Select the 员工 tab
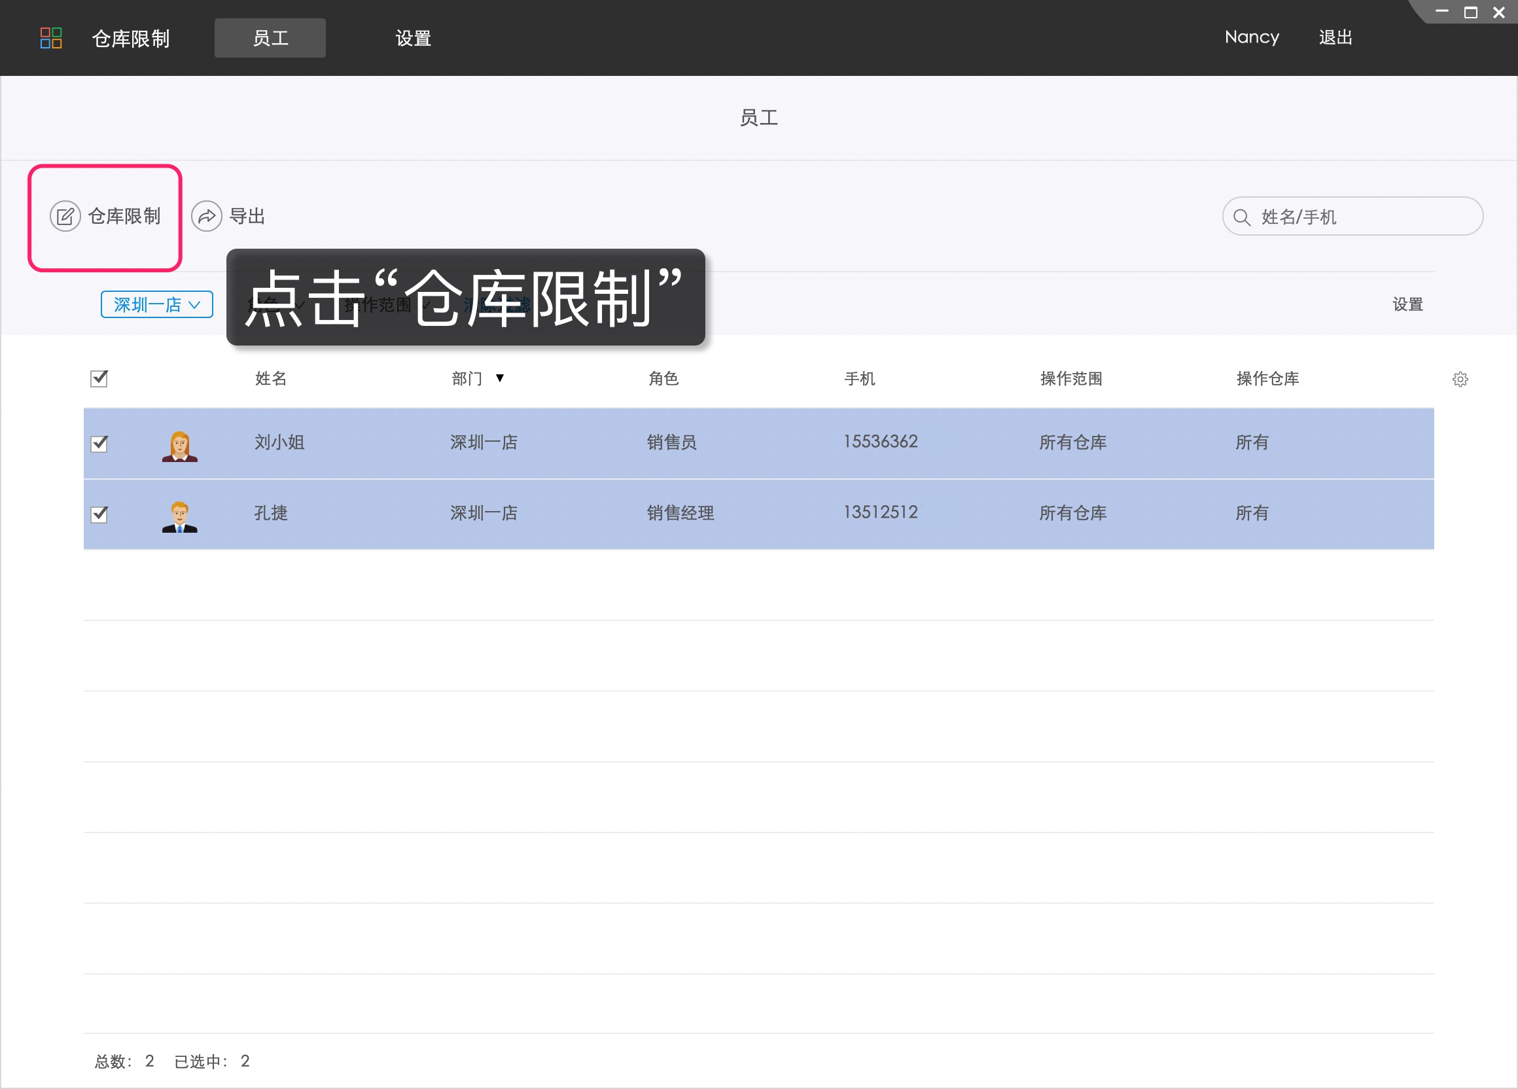 pyautogui.click(x=270, y=38)
